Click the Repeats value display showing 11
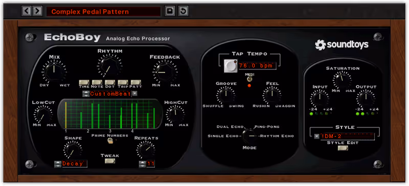The width and height of the screenshot is (409, 186). tap(150, 164)
